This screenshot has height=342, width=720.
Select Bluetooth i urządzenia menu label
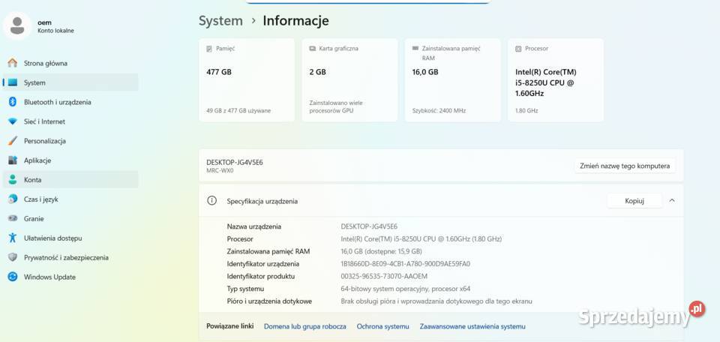pos(58,102)
